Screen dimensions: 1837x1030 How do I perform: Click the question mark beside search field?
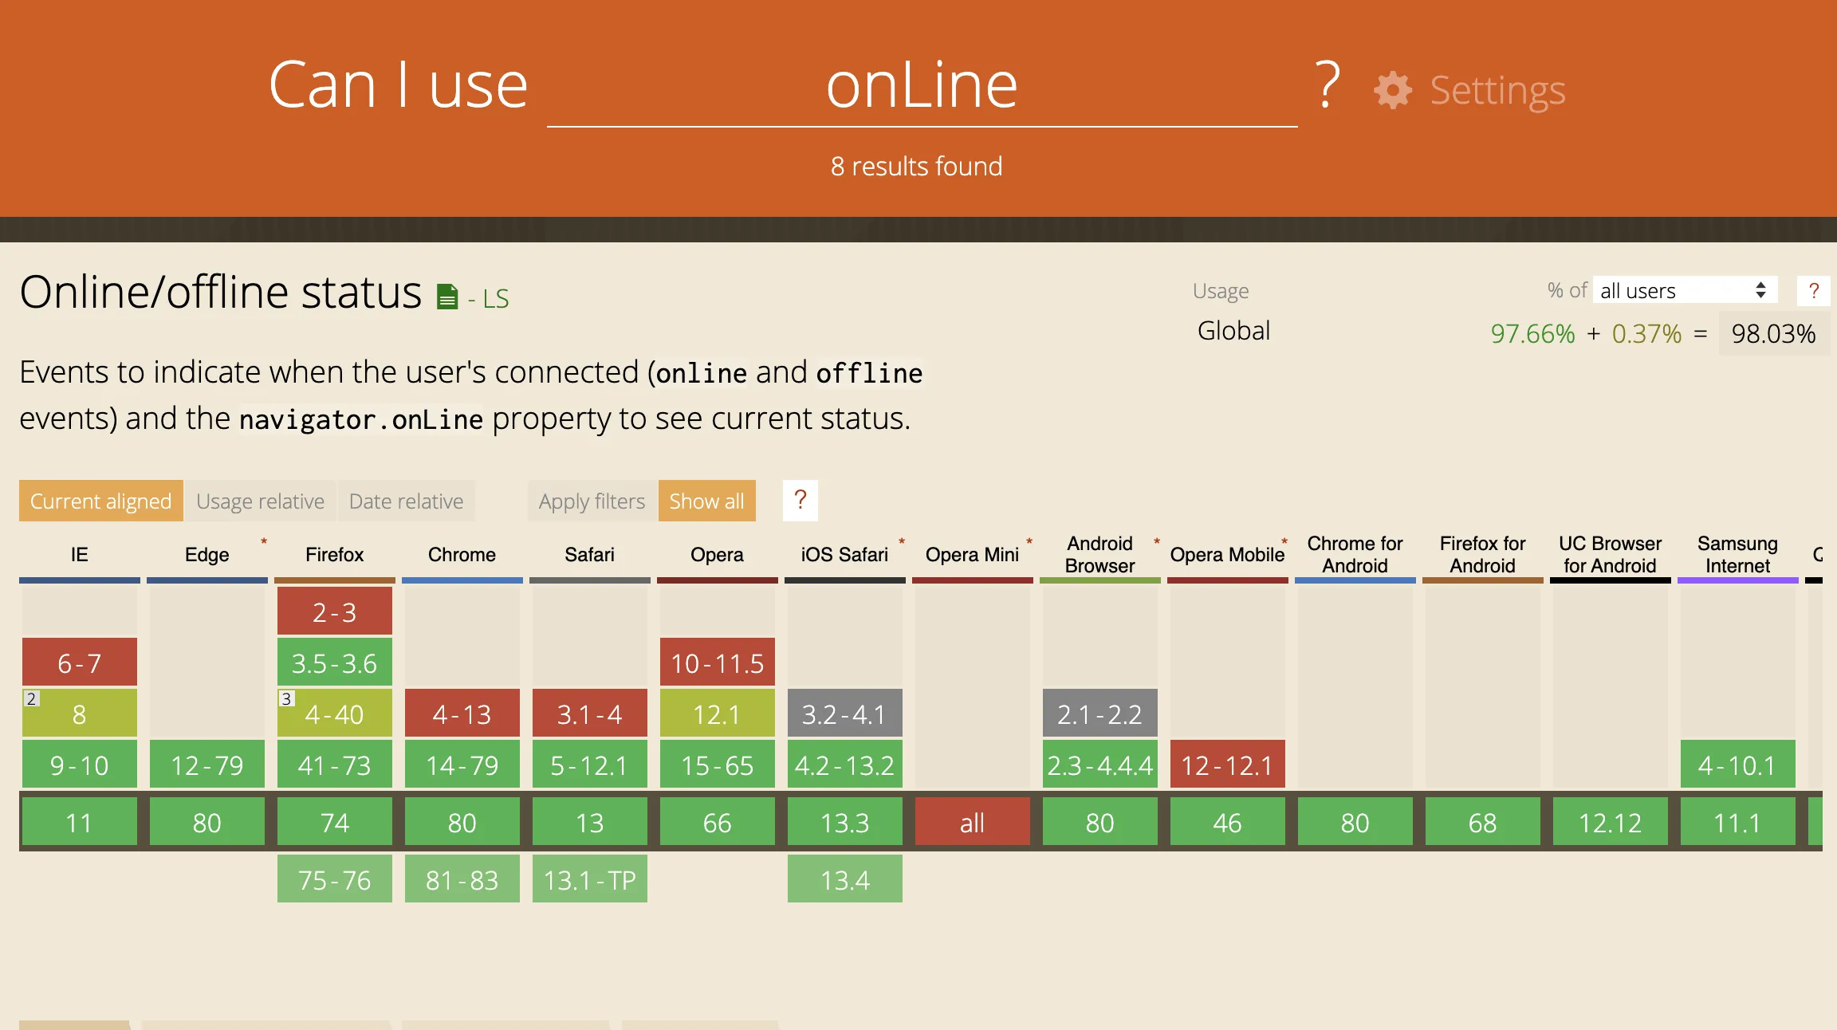(x=1328, y=85)
